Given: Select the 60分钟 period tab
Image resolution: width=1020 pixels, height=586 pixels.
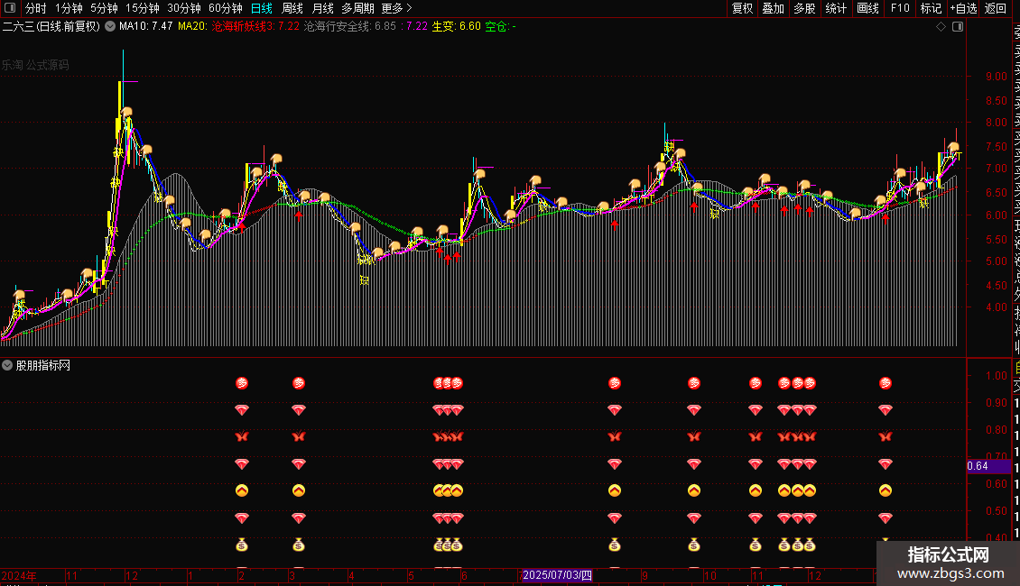Looking at the screenshot, I should click(225, 8).
